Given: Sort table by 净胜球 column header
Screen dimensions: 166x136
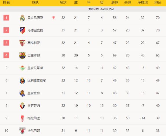Looking at the screenshot, I should [x=143, y=3].
